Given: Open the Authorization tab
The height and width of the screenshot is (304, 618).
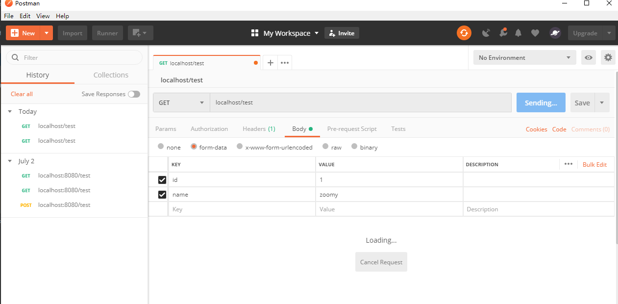Looking at the screenshot, I should [x=209, y=129].
